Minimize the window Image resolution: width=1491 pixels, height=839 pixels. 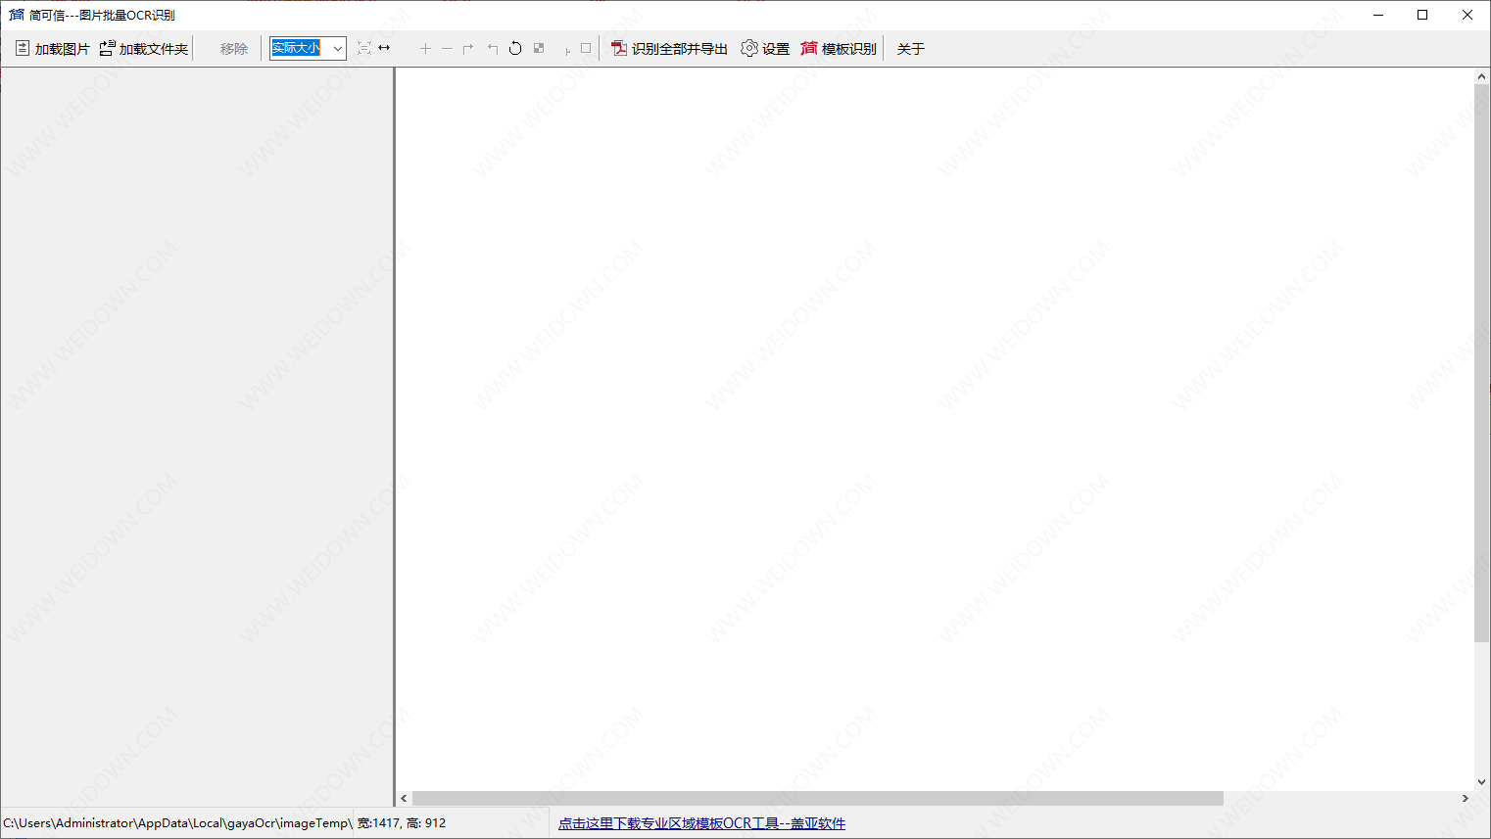click(x=1378, y=15)
